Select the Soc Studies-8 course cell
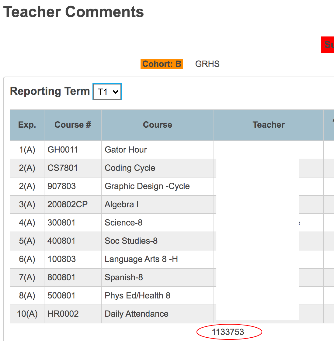Screen dimensions: 334x341 click(x=158, y=241)
